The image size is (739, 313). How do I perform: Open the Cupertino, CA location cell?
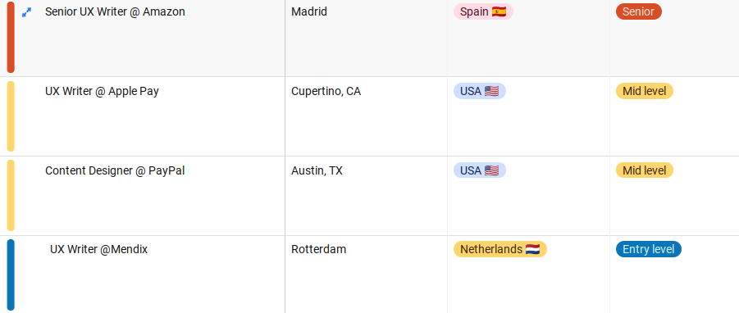click(x=366, y=116)
